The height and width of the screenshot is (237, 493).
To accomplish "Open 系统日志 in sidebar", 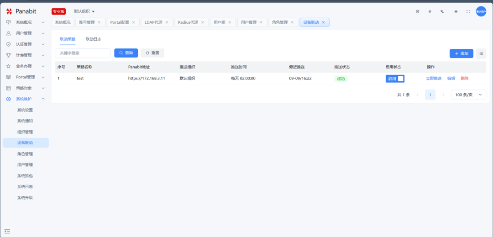I will 25,187.
